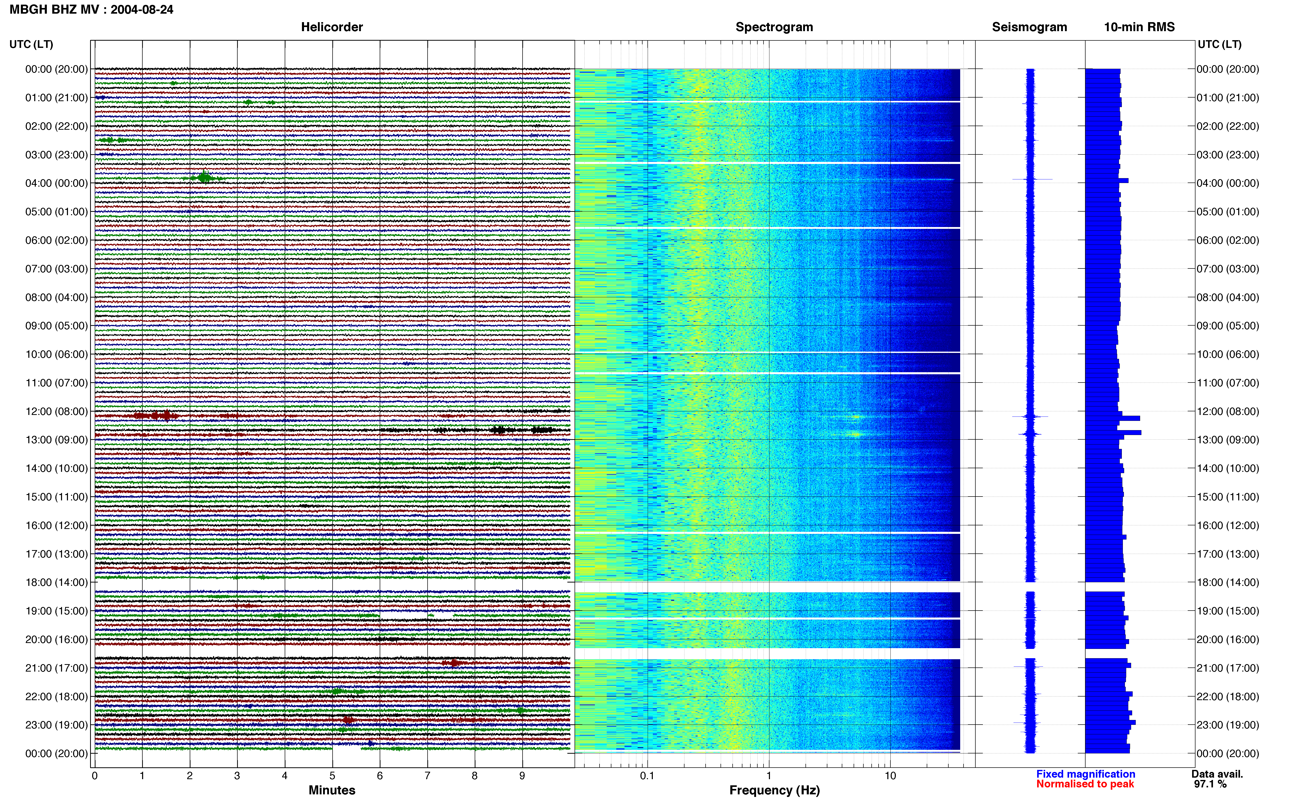
Task: Click the Minutes axis label
Action: [332, 790]
